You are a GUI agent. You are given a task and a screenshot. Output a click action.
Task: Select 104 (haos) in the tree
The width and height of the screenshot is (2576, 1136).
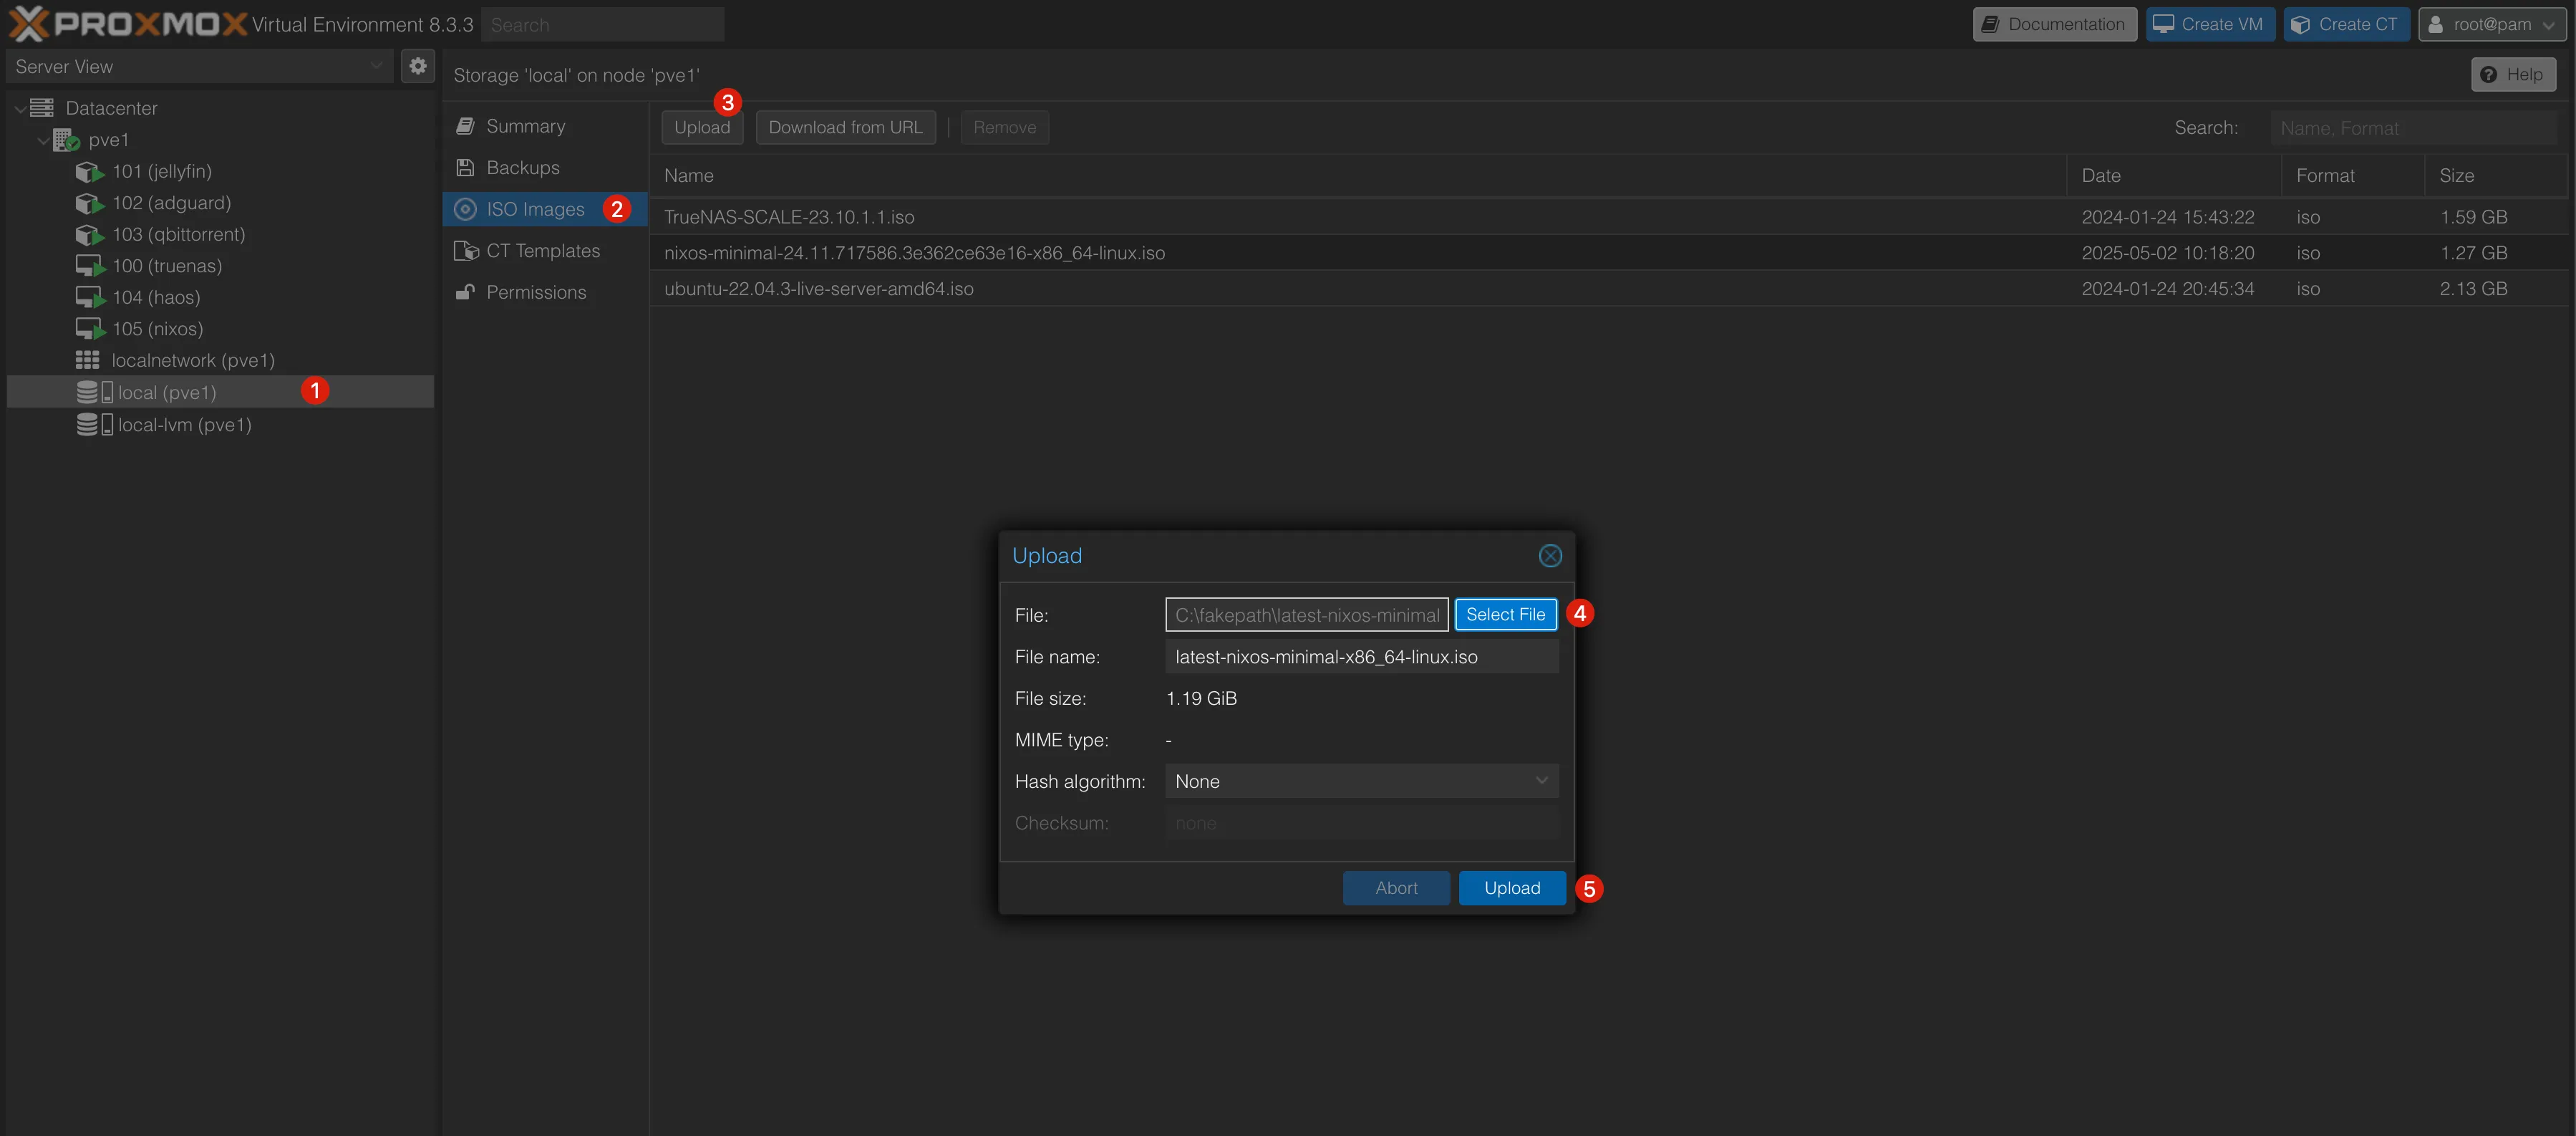[x=220, y=298]
